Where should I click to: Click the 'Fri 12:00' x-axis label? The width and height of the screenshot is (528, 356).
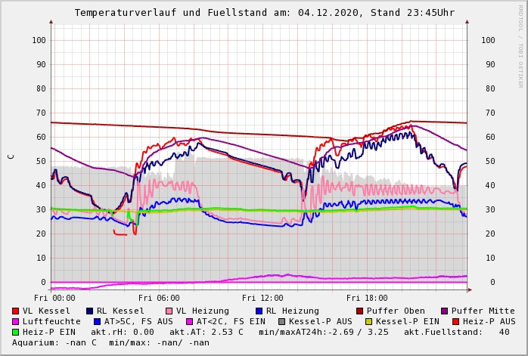(262, 298)
